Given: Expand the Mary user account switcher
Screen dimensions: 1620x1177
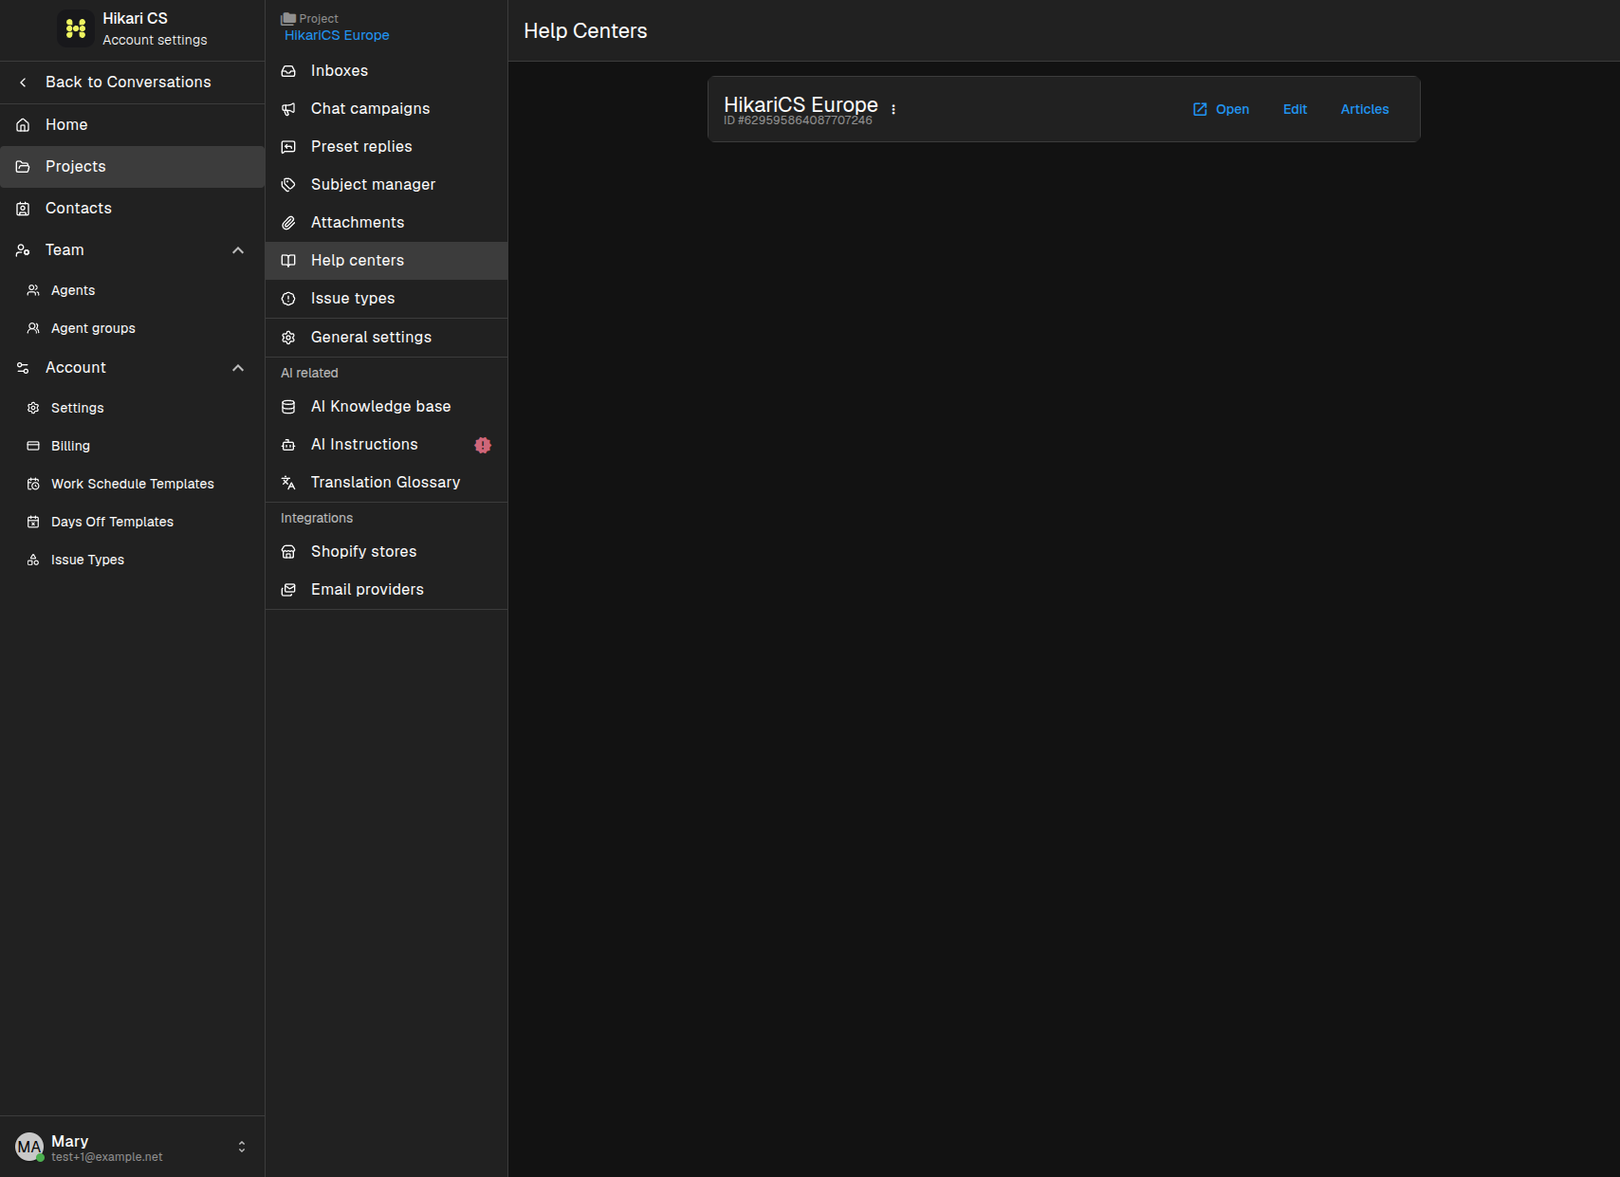Looking at the screenshot, I should tap(242, 1147).
